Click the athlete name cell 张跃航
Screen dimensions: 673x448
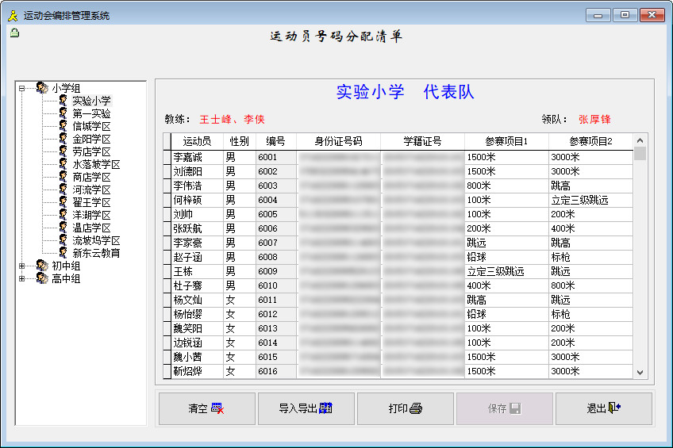tap(197, 228)
